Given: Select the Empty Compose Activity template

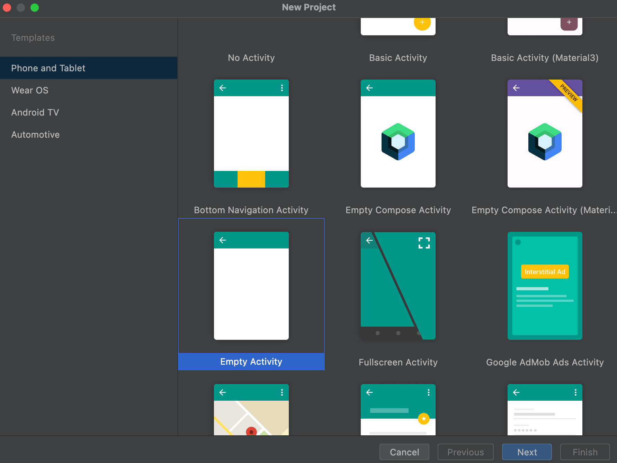Looking at the screenshot, I should [x=398, y=134].
